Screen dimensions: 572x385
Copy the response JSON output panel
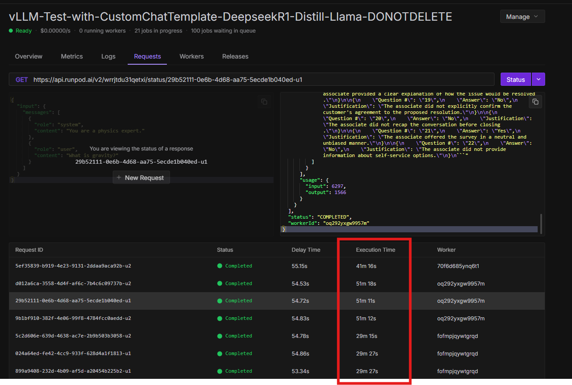point(535,102)
